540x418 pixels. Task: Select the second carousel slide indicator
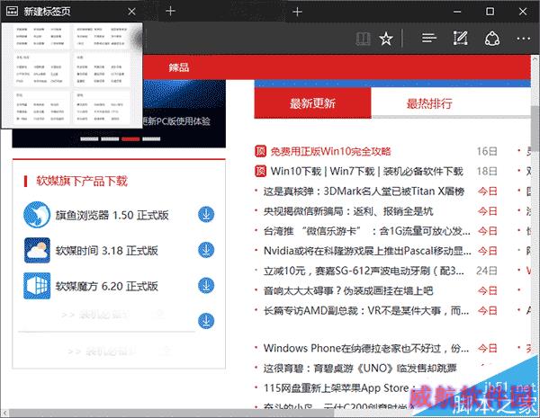click(110, 139)
